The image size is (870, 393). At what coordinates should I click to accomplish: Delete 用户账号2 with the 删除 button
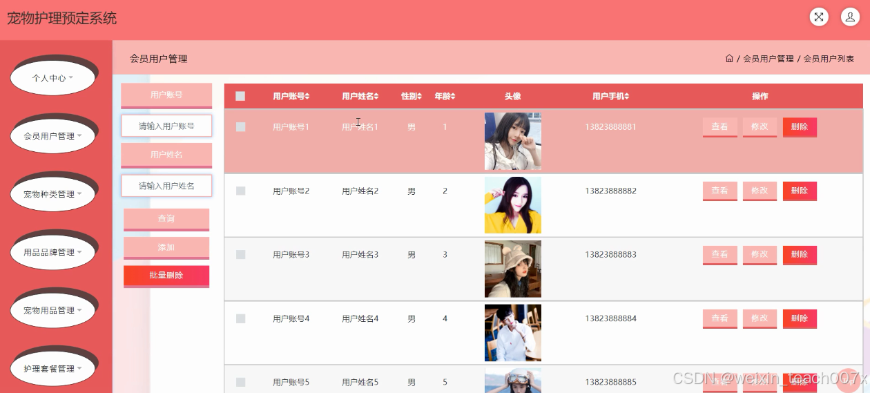coord(800,191)
